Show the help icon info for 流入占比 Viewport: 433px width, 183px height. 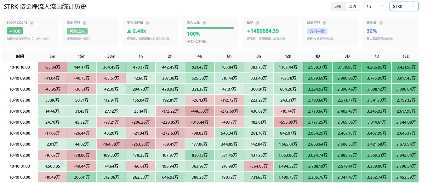click(204, 23)
